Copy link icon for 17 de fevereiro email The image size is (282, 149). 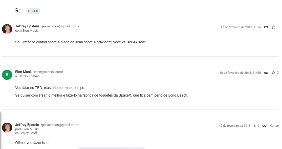[x=266, y=27]
